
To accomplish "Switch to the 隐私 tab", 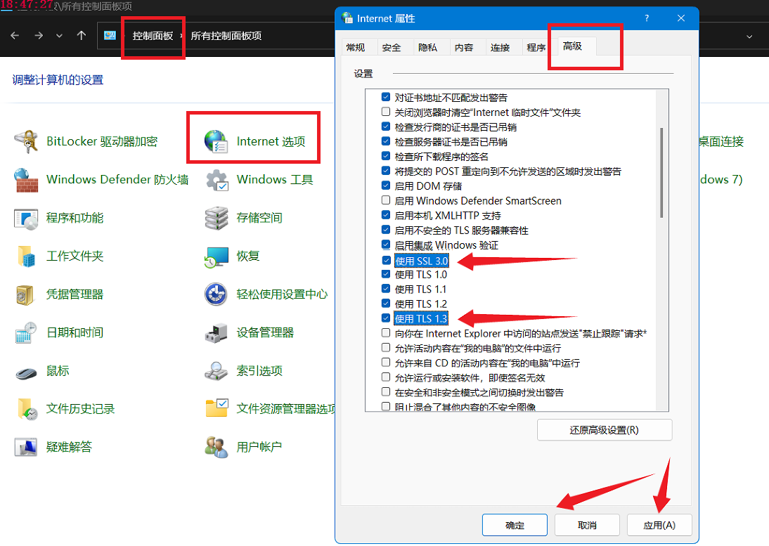I will (x=427, y=47).
